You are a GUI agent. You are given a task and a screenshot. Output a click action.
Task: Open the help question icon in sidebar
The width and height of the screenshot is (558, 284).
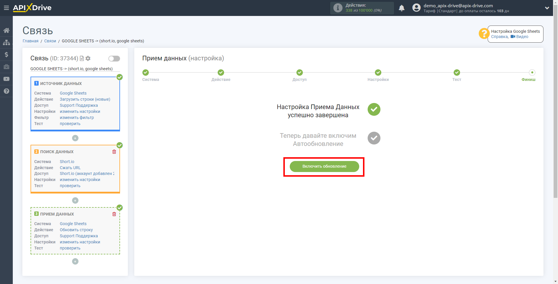pos(6,91)
